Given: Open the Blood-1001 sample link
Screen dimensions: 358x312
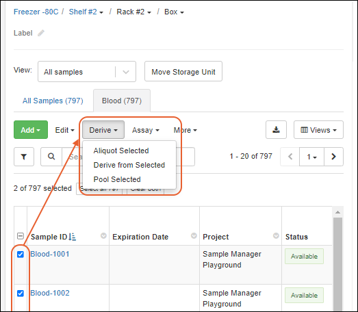Looking at the screenshot, I should (x=50, y=254).
